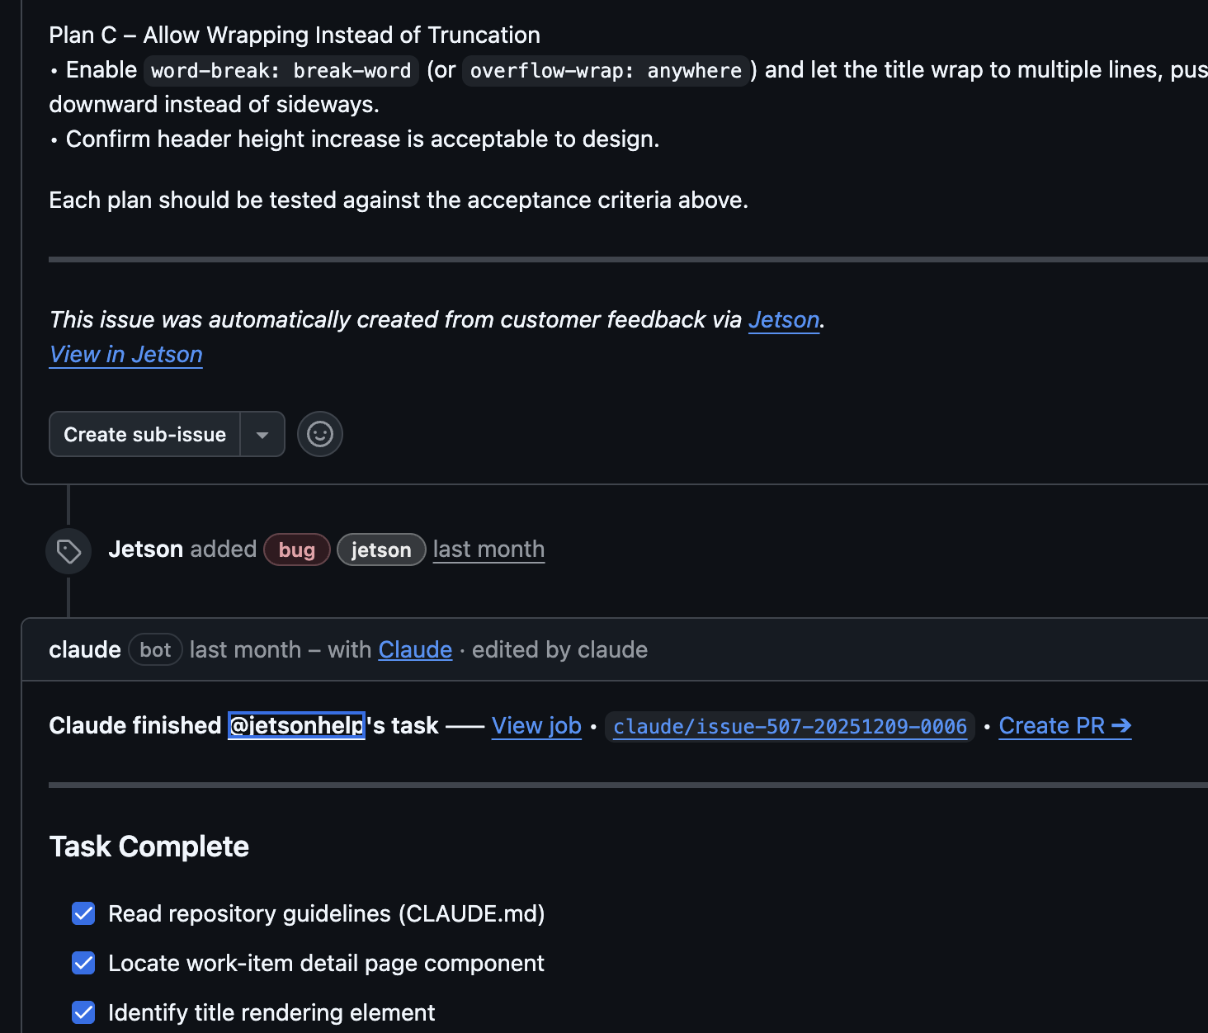Screen dimensions: 1208x1033
Task: Click the "edited by claude" text
Action: click(x=559, y=649)
